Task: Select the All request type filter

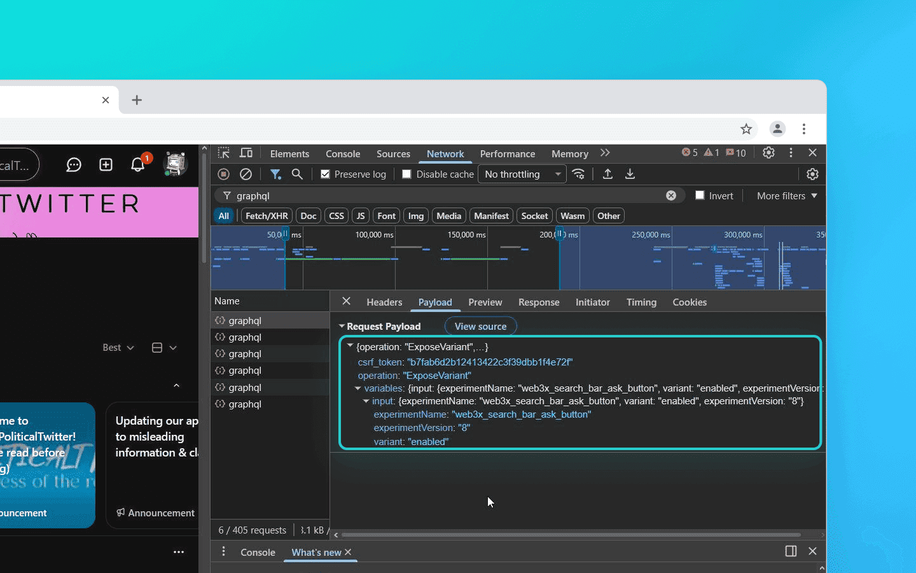Action: click(224, 216)
